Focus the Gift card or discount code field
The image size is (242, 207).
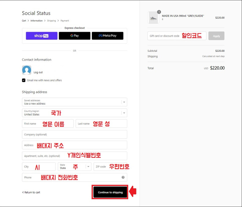point(177,36)
